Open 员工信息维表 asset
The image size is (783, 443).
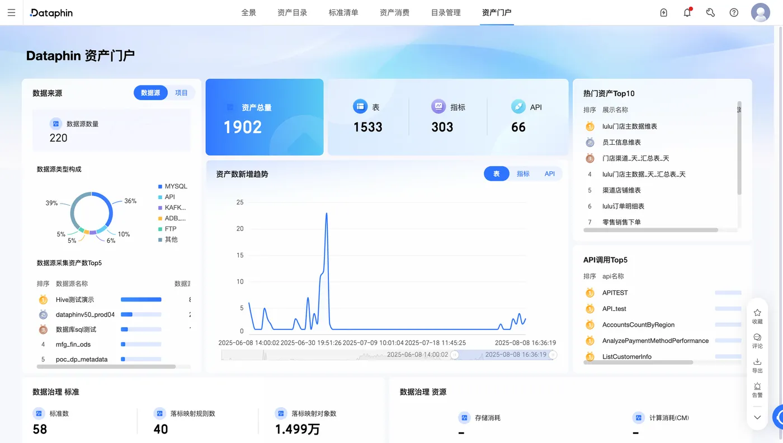(621, 143)
